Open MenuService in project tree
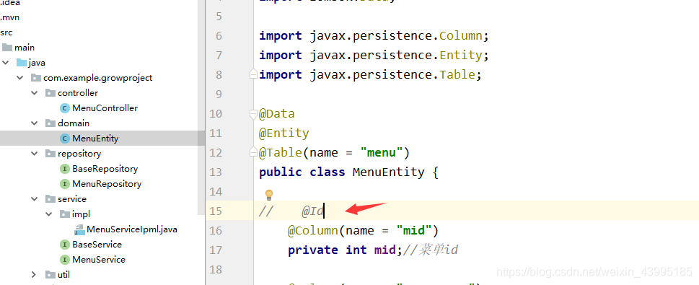Viewport: 699px width, 285px height. (x=99, y=260)
